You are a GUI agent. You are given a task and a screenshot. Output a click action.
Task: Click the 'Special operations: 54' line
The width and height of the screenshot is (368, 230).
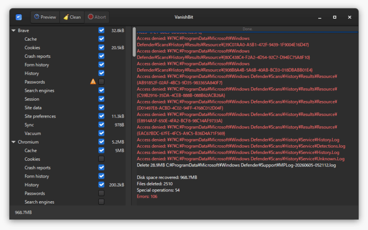(x=158, y=190)
